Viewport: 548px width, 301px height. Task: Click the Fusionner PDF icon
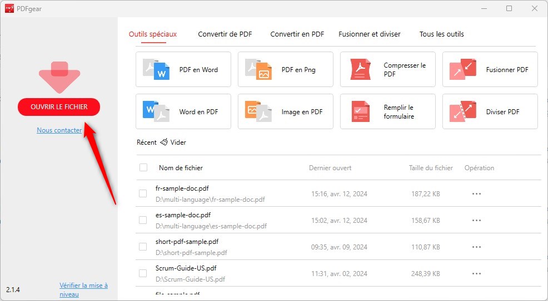pos(463,69)
